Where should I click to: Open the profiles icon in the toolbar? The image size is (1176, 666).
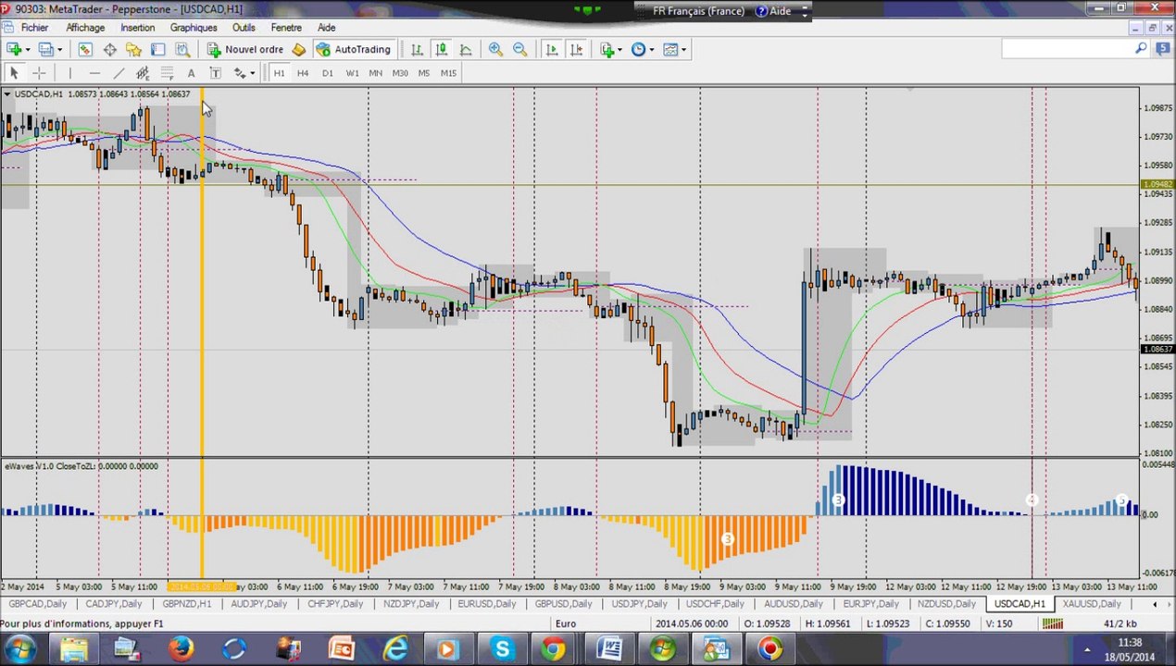(45, 49)
